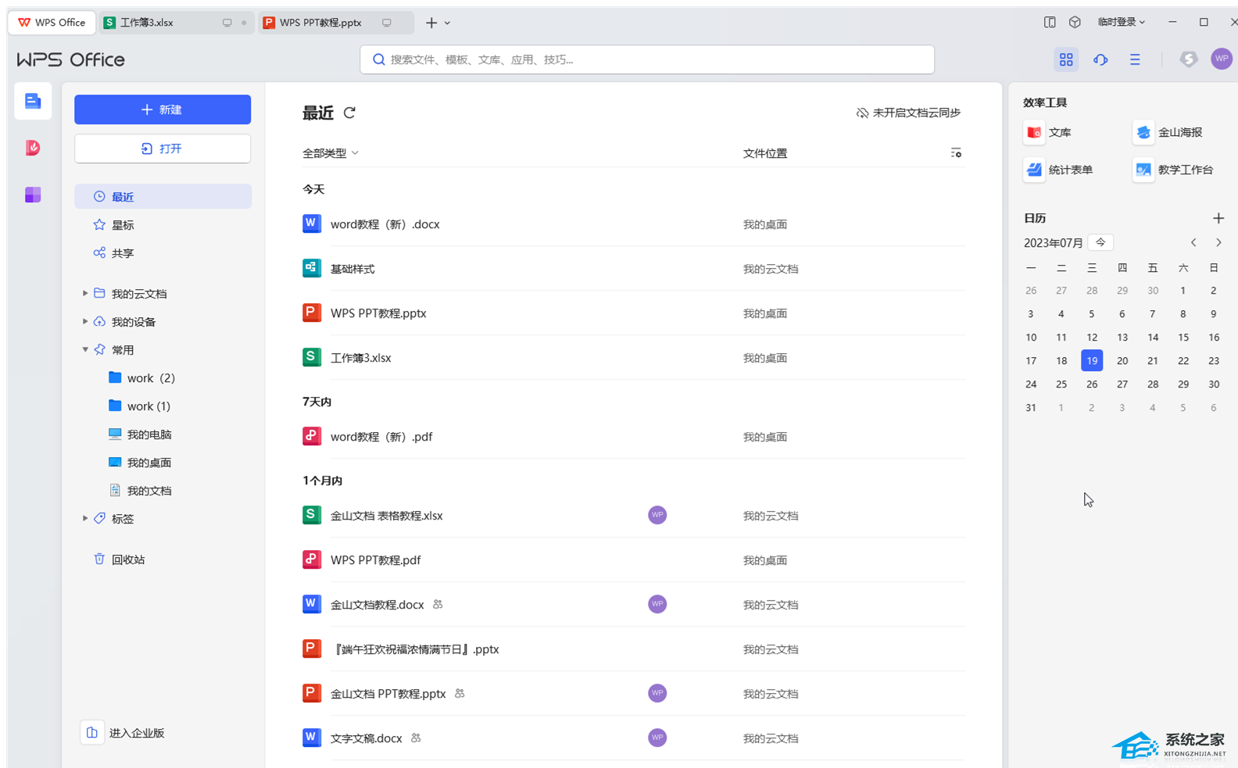Open 临时登录 account dropdown
1238x768 pixels.
click(1121, 23)
